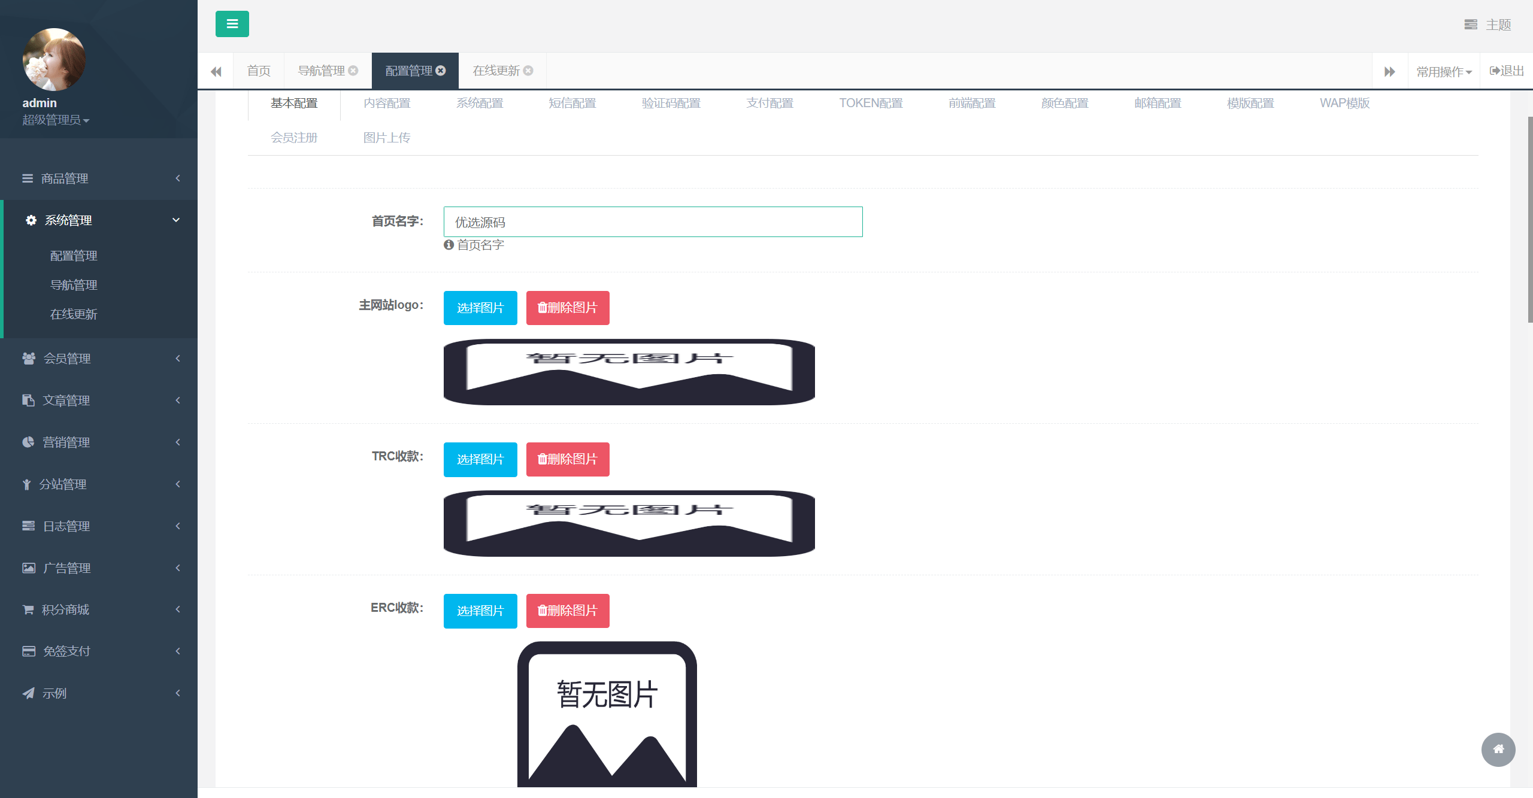Click 选择图片 for 主网站logo
Viewport: 1533px width, 798px height.
[x=480, y=308]
